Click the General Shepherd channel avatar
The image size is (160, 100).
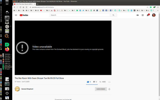point(17,89)
